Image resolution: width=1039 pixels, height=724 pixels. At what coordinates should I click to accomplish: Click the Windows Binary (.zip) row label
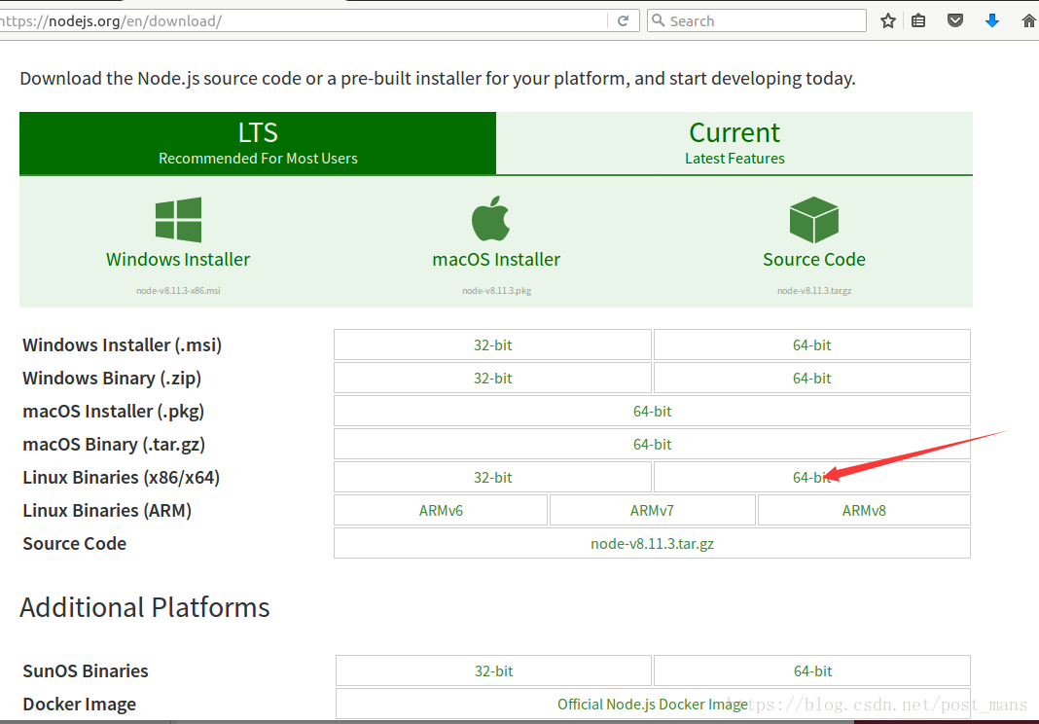pyautogui.click(x=112, y=378)
